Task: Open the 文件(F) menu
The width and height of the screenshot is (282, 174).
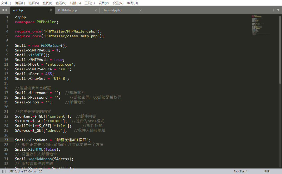Action: [x=6, y=3]
